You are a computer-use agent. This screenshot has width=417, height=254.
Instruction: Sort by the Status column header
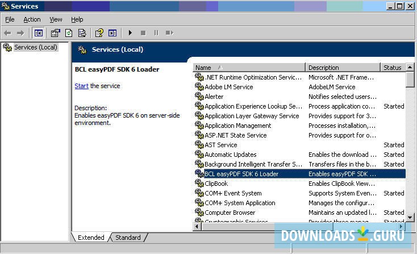[393, 68]
